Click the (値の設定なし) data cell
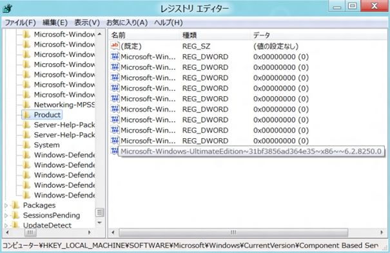The width and height of the screenshot is (390, 253). pyautogui.click(x=276, y=46)
